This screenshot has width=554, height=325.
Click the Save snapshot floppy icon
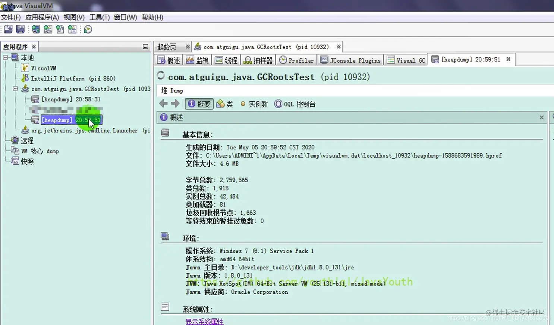[x=21, y=29]
